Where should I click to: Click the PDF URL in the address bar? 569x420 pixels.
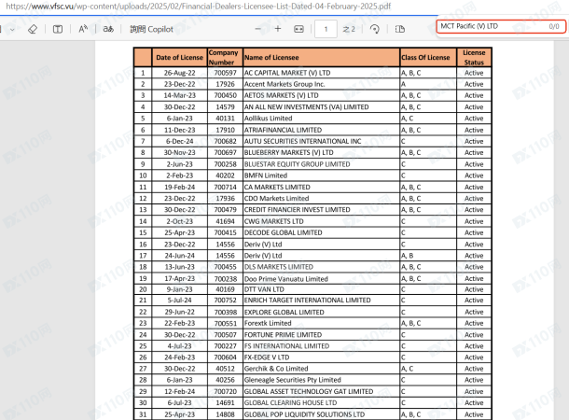pos(199,7)
